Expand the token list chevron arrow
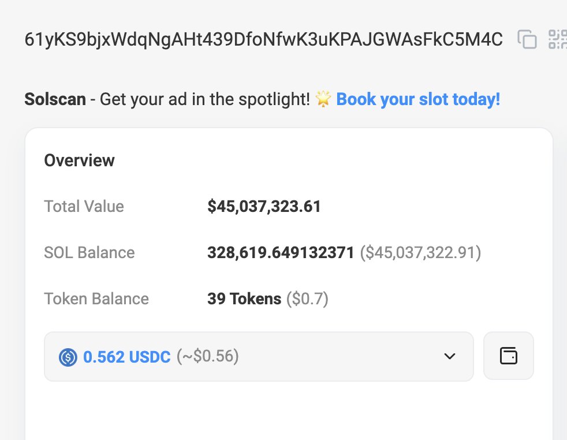The height and width of the screenshot is (440, 567). tap(450, 356)
